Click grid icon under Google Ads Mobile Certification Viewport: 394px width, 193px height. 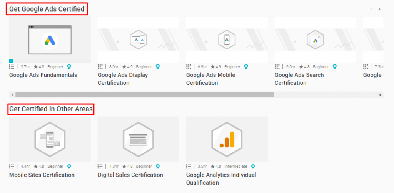point(189,67)
